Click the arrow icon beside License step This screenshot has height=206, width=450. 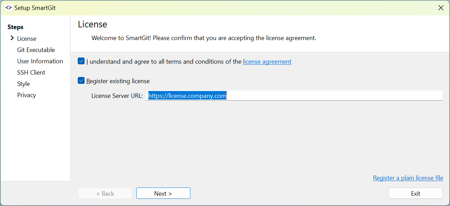click(x=12, y=38)
